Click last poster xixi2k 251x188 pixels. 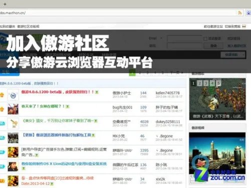160,179
